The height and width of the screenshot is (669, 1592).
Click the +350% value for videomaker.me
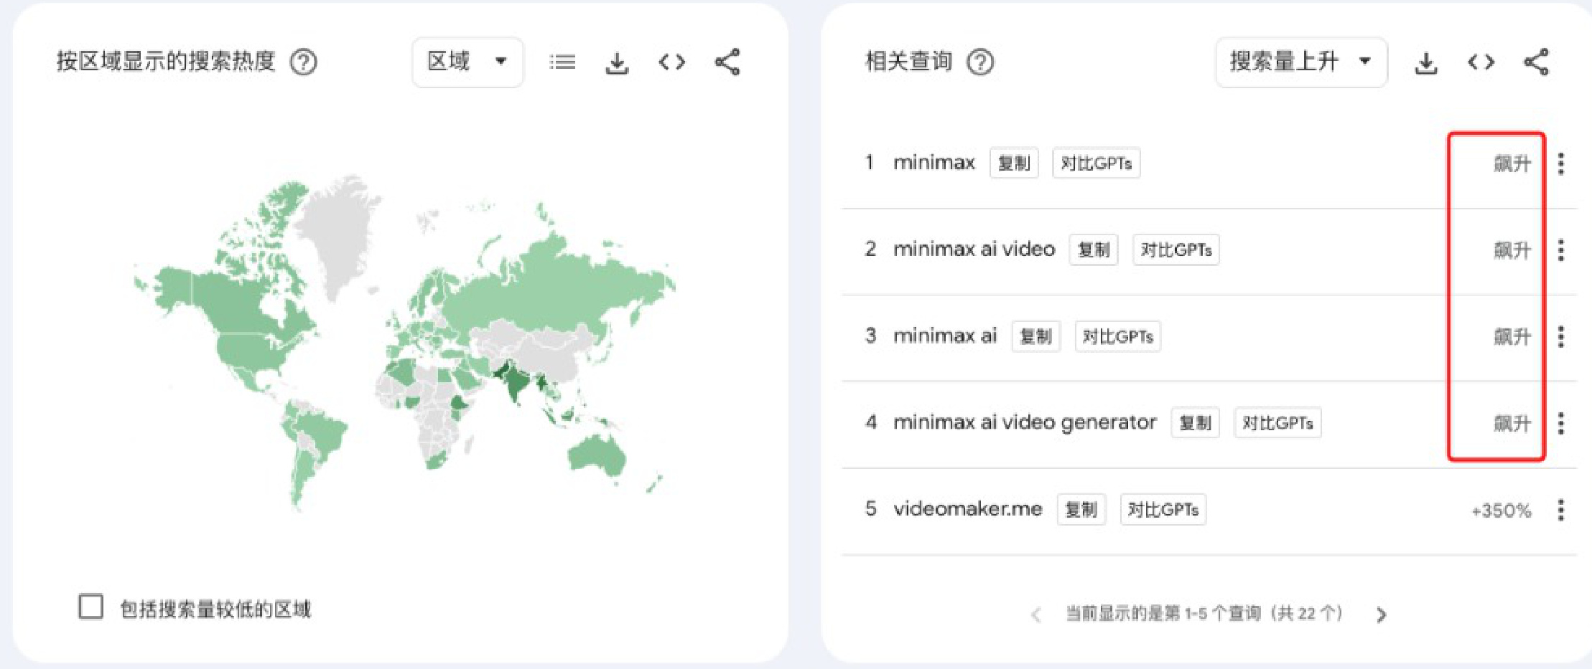coord(1501,511)
